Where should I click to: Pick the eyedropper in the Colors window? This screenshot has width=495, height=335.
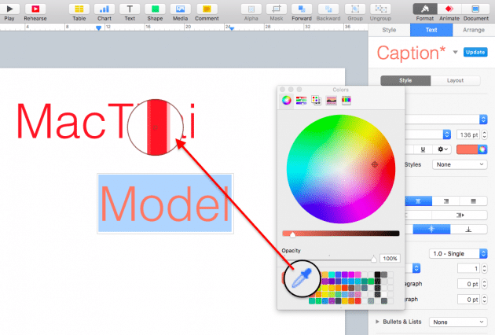click(301, 278)
